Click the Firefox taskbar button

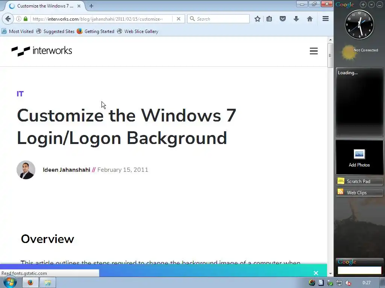point(30,283)
